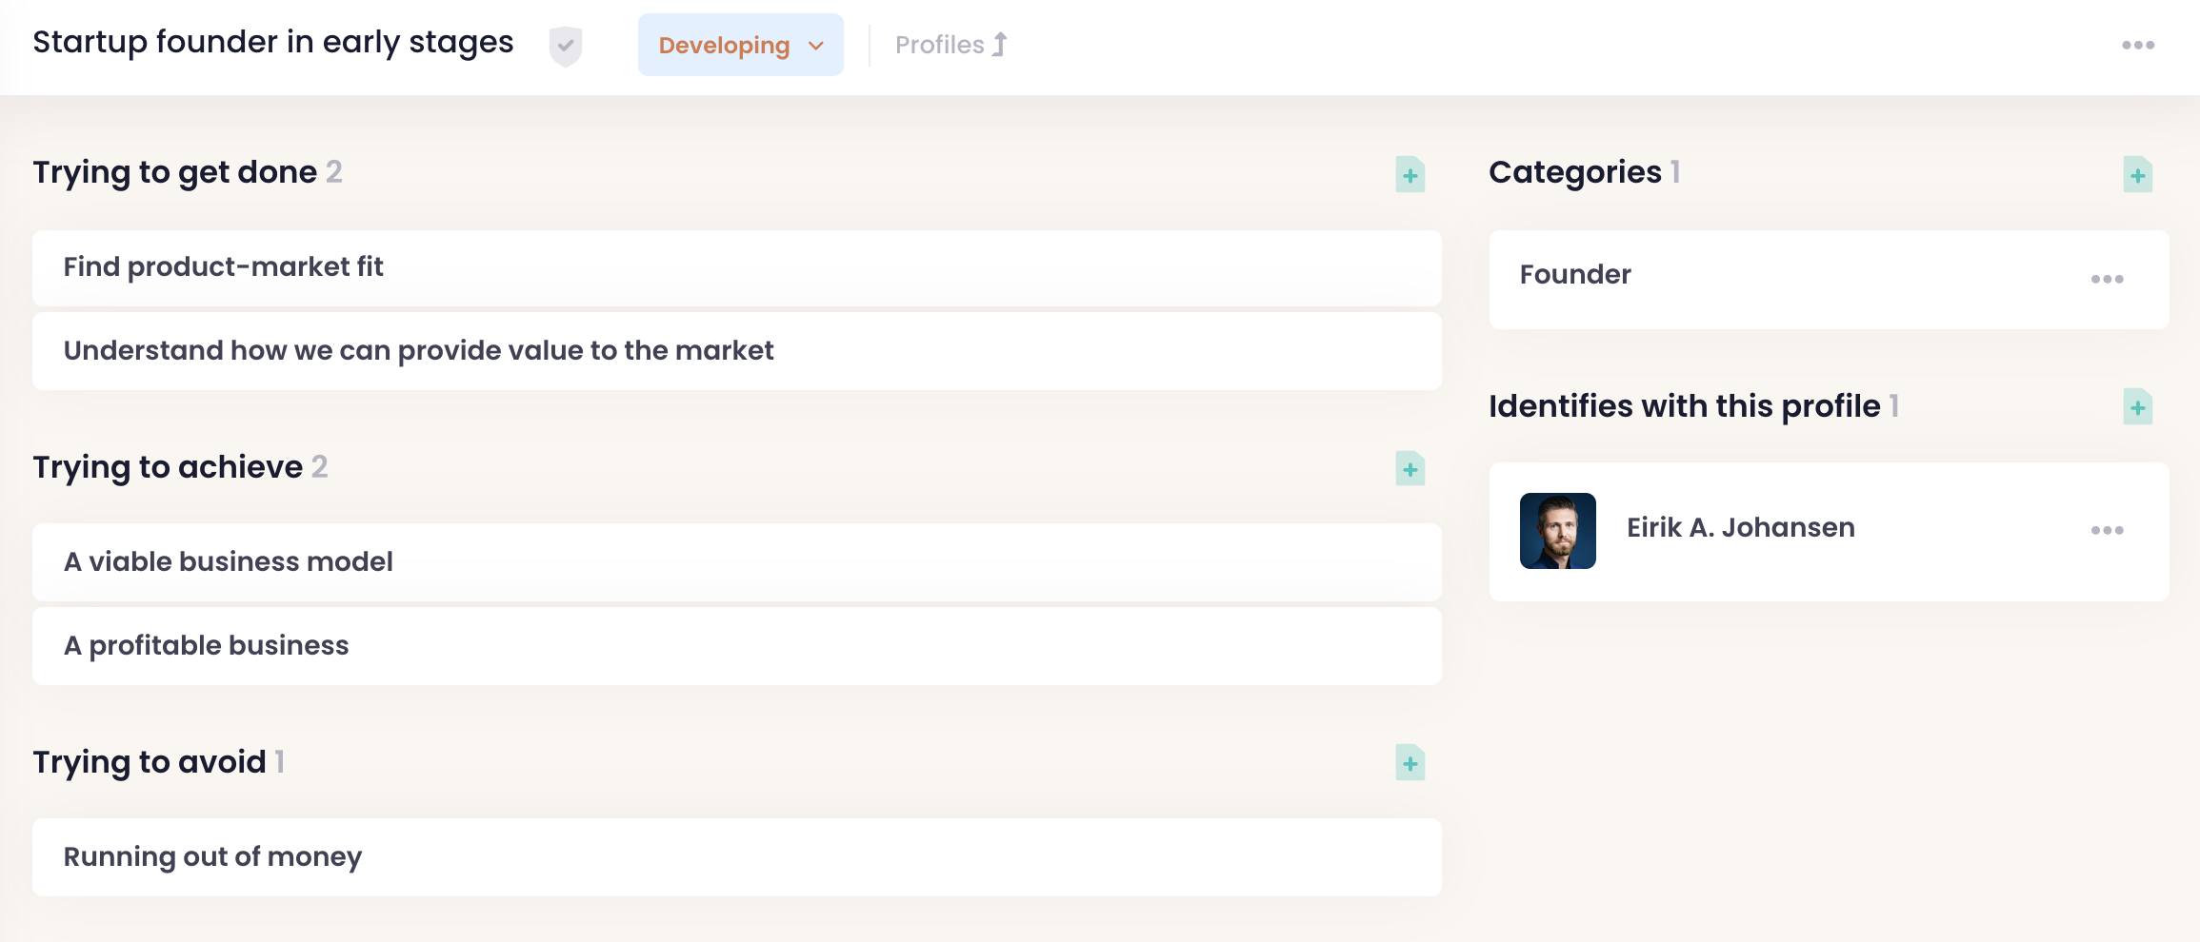Click the Startup founder in early stages title
The width and height of the screenshot is (2200, 942).
272,43
